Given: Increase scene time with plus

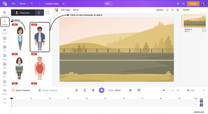Looking at the screenshot, I should click(x=201, y=102).
